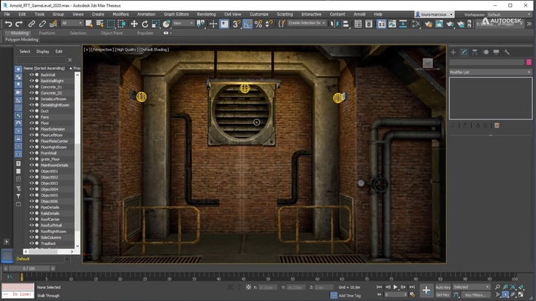Open the Rendered Frame Window icon

439,24
